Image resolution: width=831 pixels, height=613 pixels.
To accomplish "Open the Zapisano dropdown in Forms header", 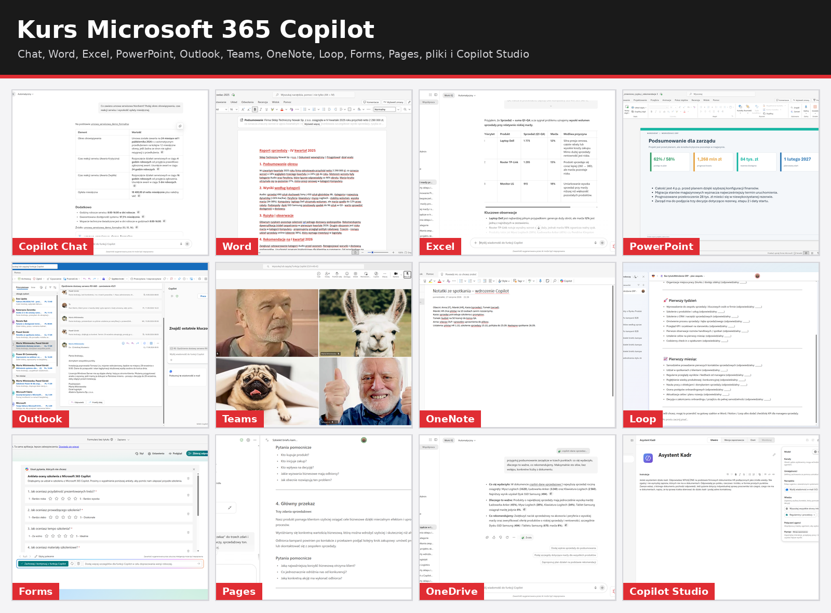I will (x=123, y=439).
